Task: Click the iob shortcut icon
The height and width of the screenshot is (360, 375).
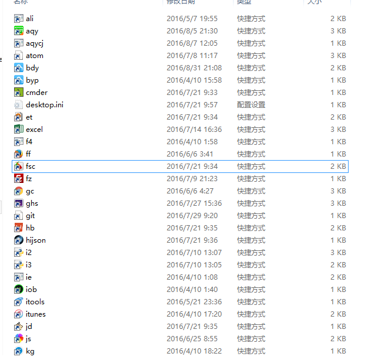Action: (x=19, y=289)
